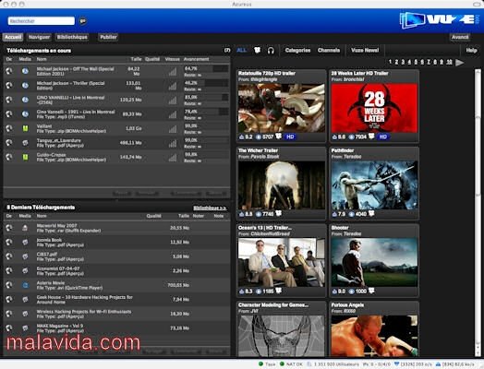Viewport: 484px width, 369px height.
Task: Click the source icon for Michael Jackson Off The Wall
Action: (x=9, y=71)
